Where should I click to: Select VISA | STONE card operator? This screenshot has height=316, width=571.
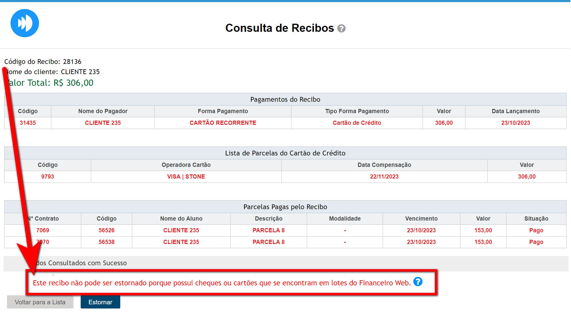tap(186, 176)
